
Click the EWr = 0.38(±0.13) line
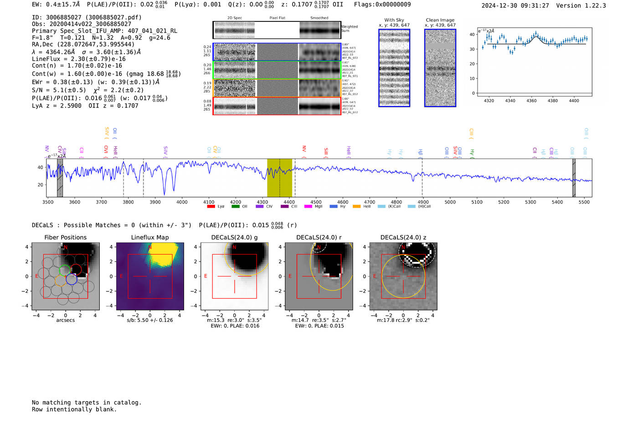96,82
